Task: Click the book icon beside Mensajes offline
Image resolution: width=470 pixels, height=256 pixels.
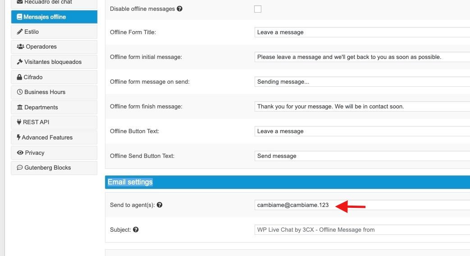Action: (19, 17)
